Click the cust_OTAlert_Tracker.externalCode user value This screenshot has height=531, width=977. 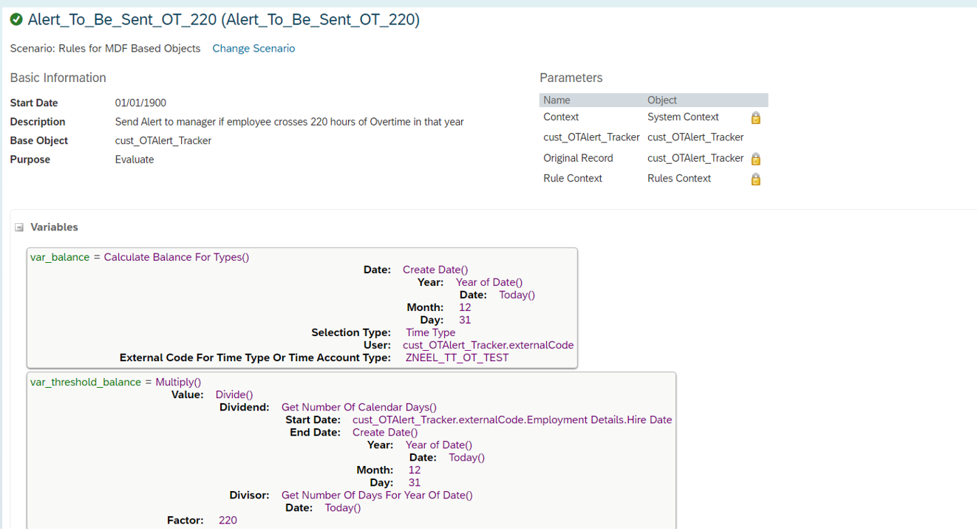[488, 345]
